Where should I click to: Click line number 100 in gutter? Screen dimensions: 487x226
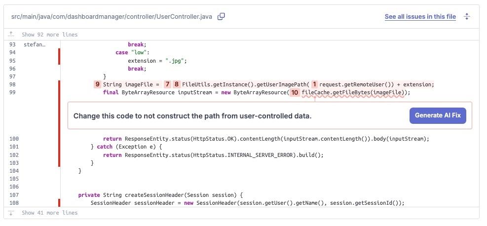[14, 139]
